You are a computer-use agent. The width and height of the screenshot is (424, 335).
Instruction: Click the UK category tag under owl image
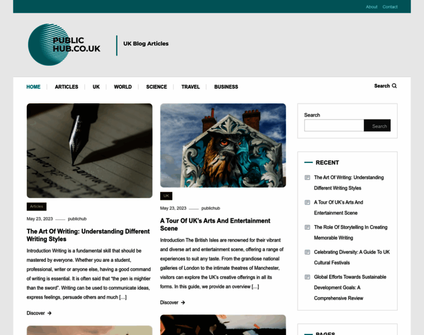click(166, 196)
